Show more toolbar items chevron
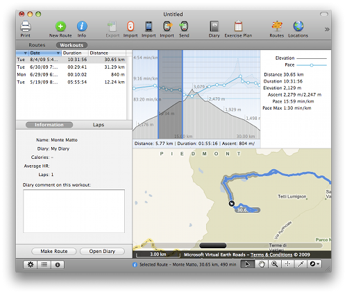 pyautogui.click(x=327, y=29)
